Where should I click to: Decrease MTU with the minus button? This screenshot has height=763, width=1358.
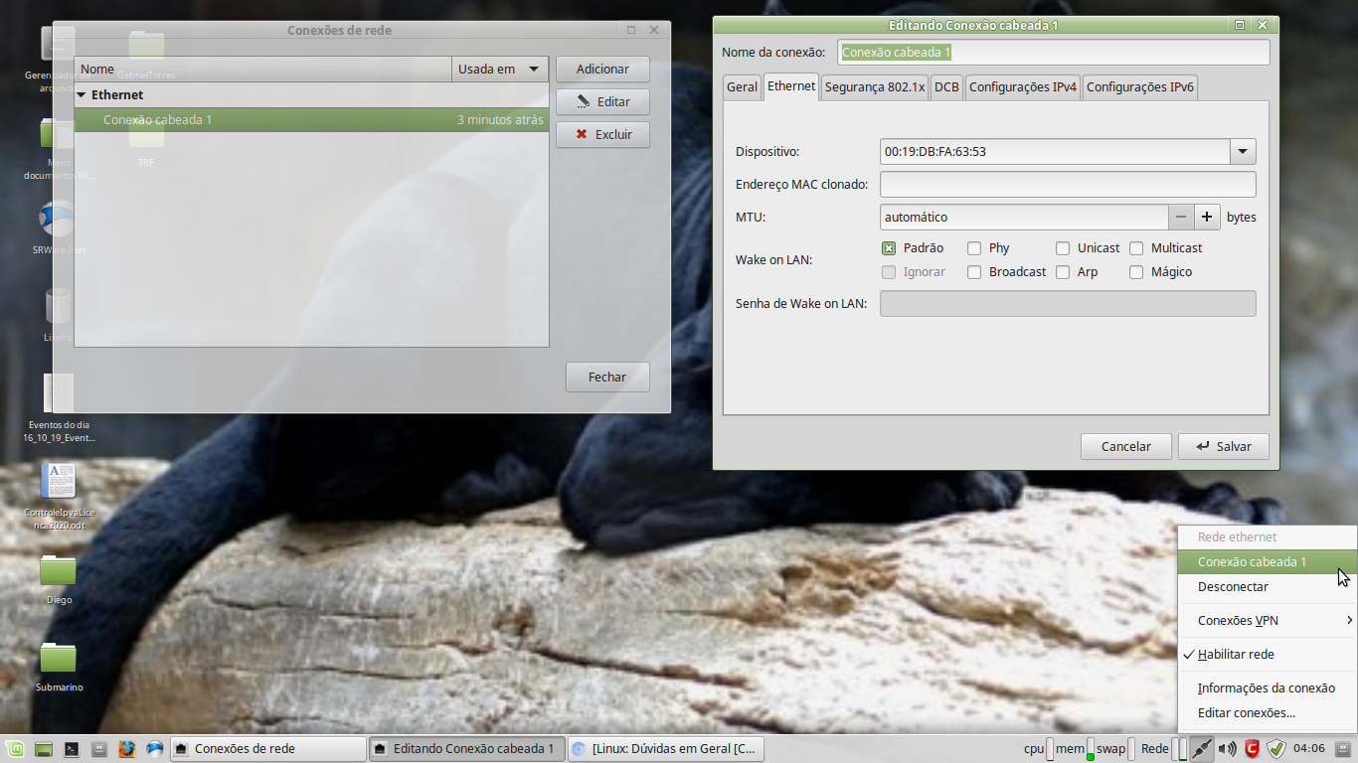pyautogui.click(x=1181, y=217)
